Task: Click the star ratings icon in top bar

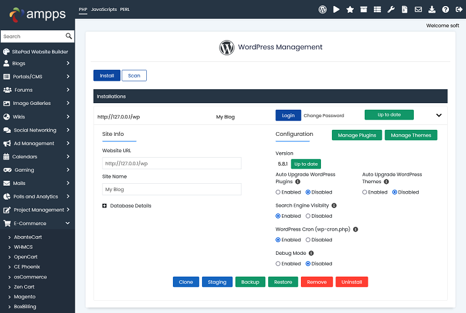Action: pos(349,10)
